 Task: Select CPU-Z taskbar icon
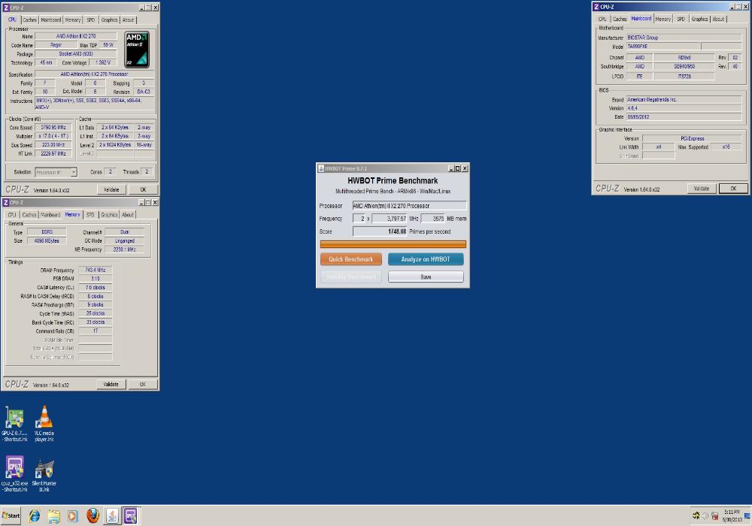pyautogui.click(x=130, y=516)
